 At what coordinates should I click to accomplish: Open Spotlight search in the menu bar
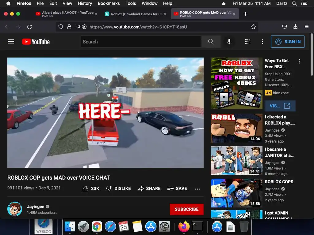294,3
